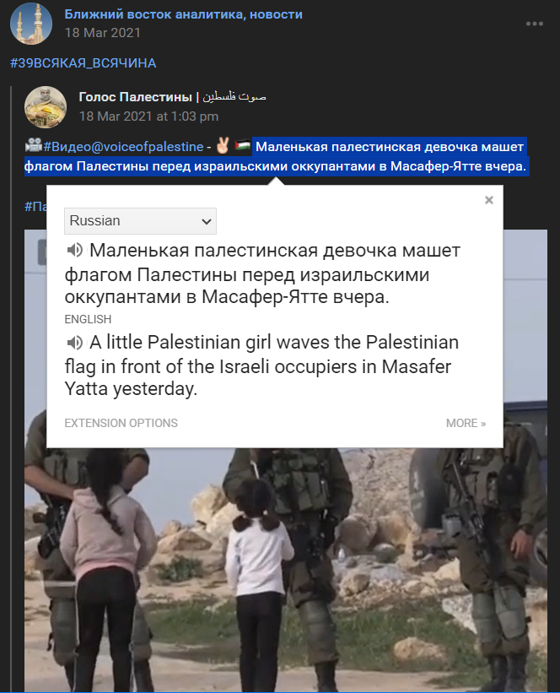Expand the Russian language dropdown
This screenshot has width=560, height=693.
pos(141,221)
